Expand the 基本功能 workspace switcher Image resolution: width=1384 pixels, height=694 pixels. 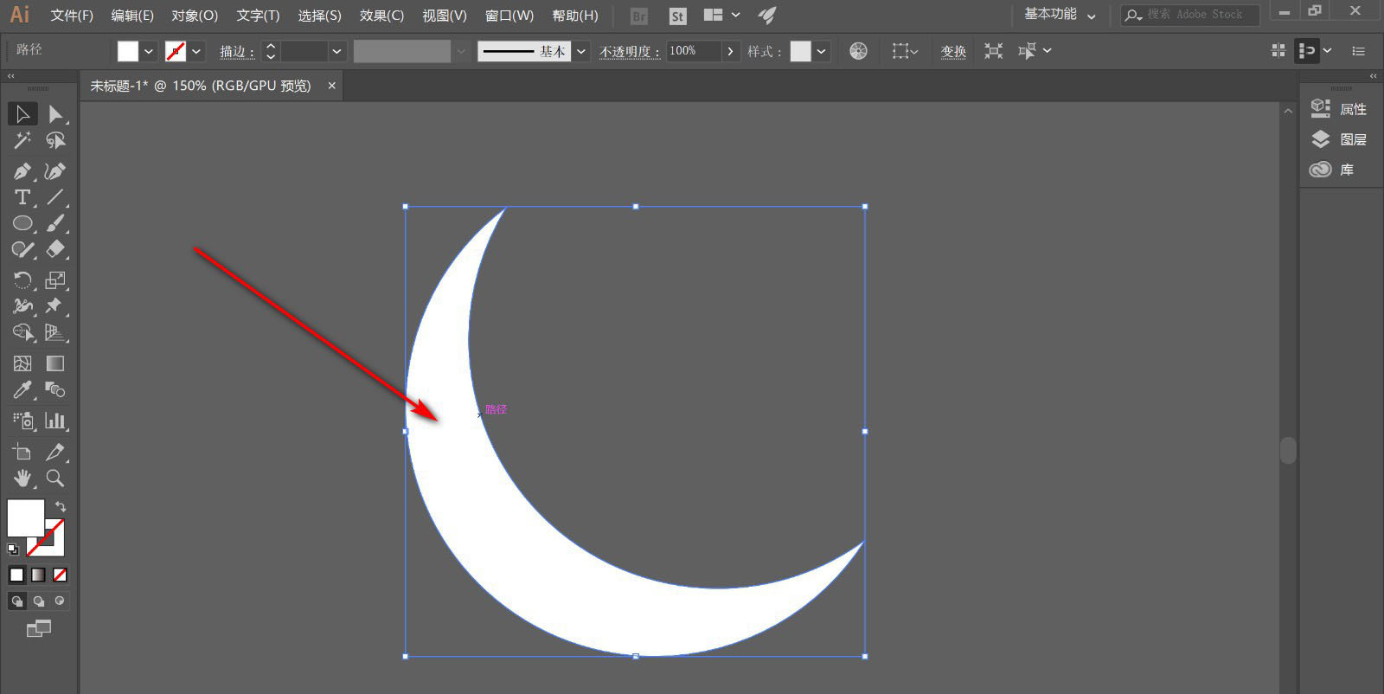[x=1060, y=15]
